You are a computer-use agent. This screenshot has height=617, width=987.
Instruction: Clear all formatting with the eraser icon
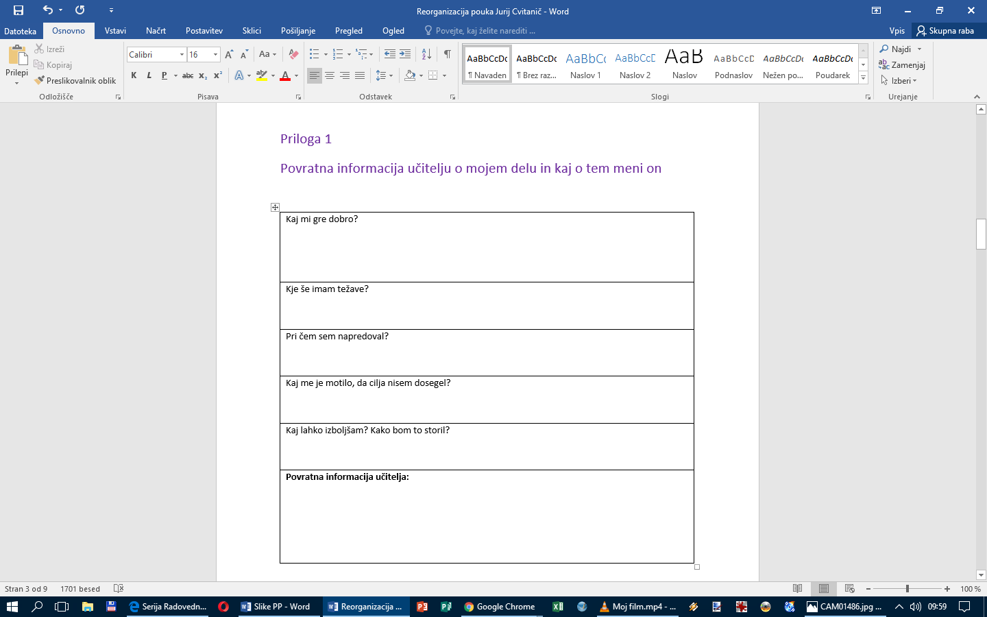coord(293,55)
